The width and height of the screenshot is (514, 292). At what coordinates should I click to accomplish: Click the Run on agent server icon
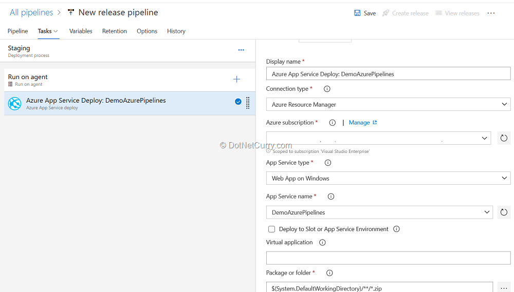coord(10,85)
